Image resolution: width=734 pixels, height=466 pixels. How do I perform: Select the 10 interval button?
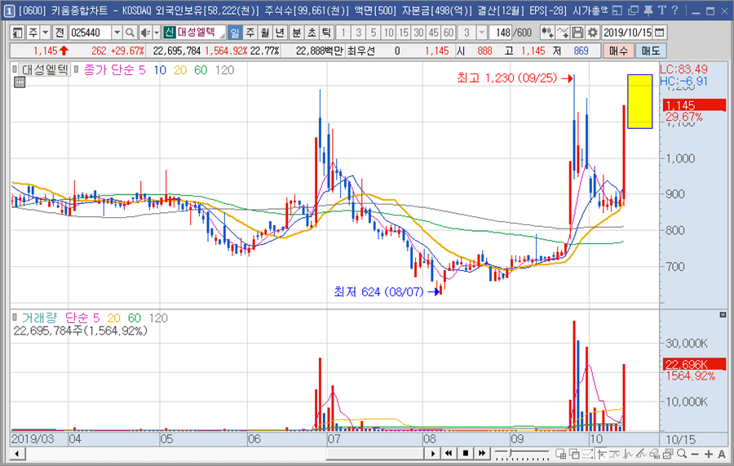[388, 33]
